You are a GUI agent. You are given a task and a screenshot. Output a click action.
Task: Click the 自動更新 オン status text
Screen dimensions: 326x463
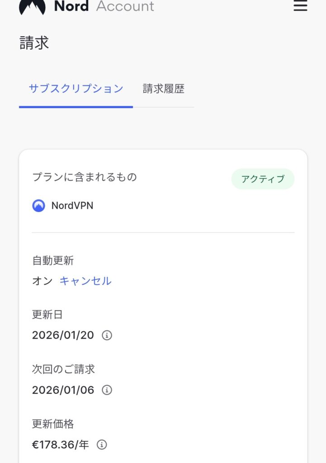tap(43, 281)
